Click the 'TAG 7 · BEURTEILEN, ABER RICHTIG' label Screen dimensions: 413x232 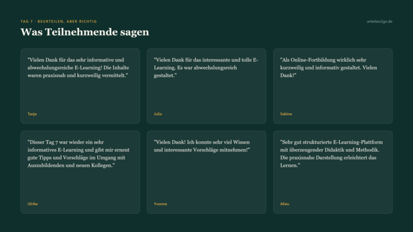coord(59,22)
